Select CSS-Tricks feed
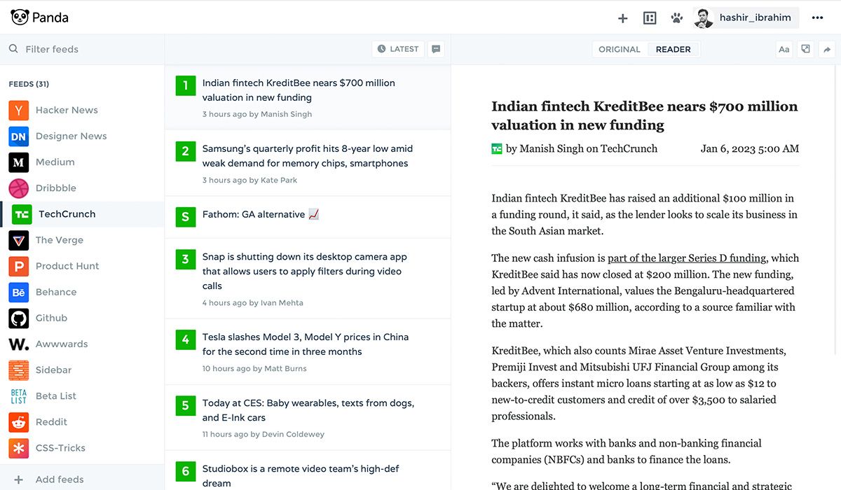The height and width of the screenshot is (490, 841). point(82,447)
